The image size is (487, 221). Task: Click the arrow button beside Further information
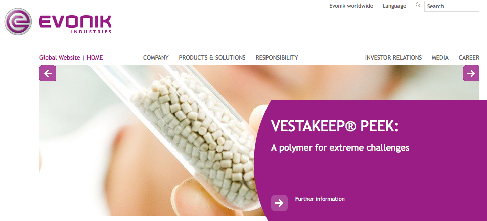point(279,203)
